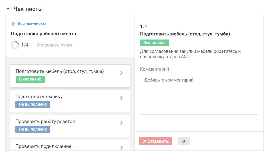Toggle Не выполнено badge under Подготовить технику
Viewport: 269px width, 157px height.
tap(33, 104)
